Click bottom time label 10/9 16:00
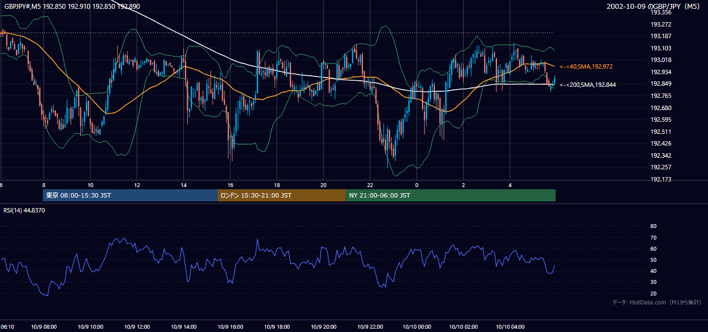 tap(231, 327)
